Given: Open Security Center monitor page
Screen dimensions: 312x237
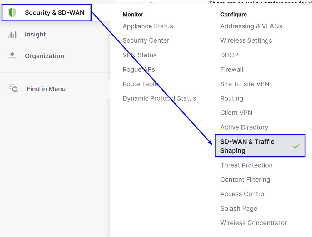Looking at the screenshot, I should pos(146,40).
